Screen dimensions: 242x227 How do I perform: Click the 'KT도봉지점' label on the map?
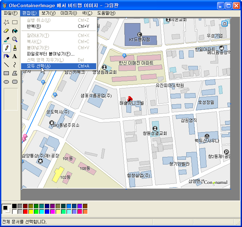[x=139, y=40]
